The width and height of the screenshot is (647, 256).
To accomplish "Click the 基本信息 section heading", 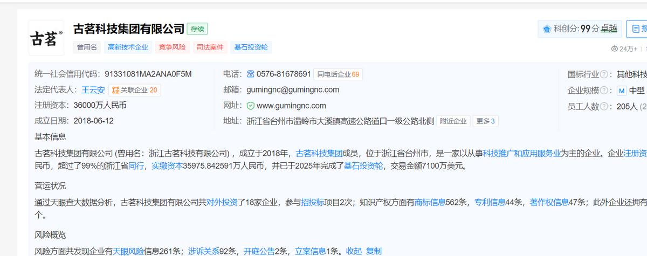I will [50, 137].
